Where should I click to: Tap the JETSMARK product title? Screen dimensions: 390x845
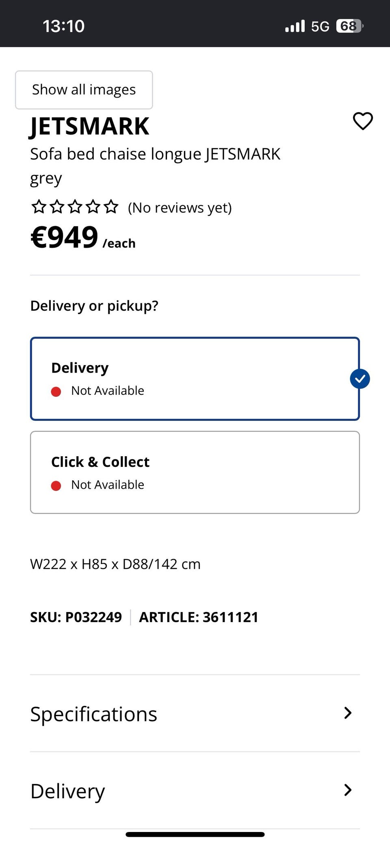coord(90,126)
